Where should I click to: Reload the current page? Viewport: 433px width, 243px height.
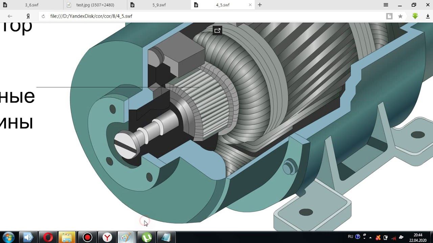tap(43, 16)
